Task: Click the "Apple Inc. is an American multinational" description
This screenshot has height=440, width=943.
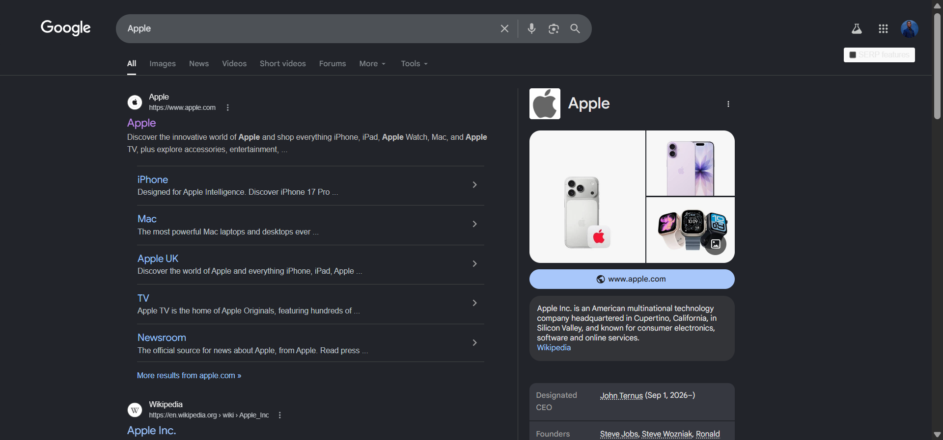Action: (x=627, y=323)
